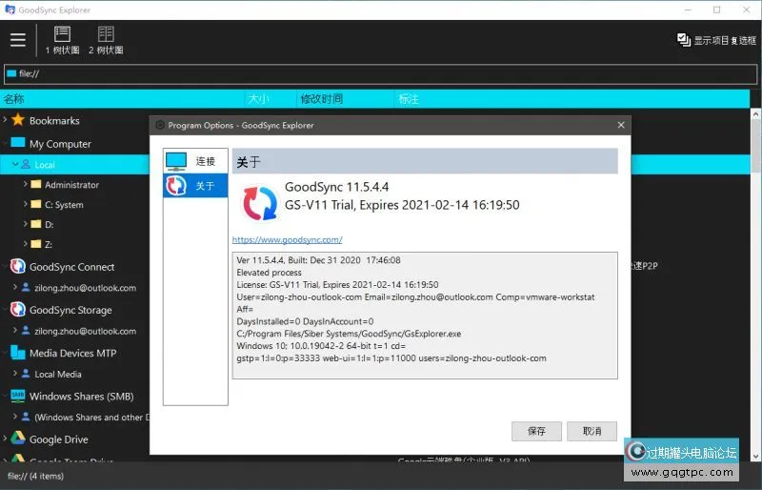
Task: Toggle 显示项目复选框 checkbox option
Action: [x=683, y=40]
